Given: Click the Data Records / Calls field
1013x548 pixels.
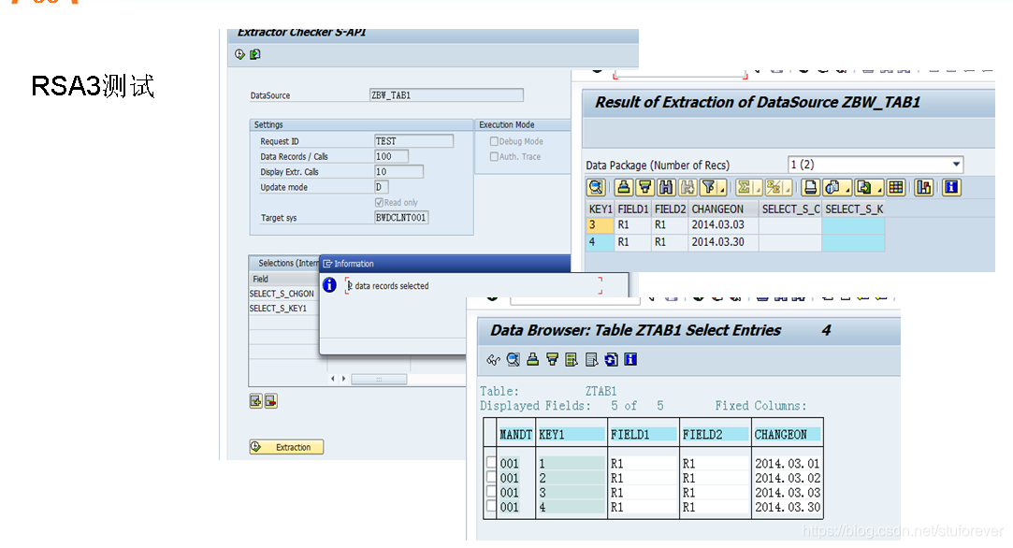Looking at the screenshot, I should pyautogui.click(x=391, y=156).
